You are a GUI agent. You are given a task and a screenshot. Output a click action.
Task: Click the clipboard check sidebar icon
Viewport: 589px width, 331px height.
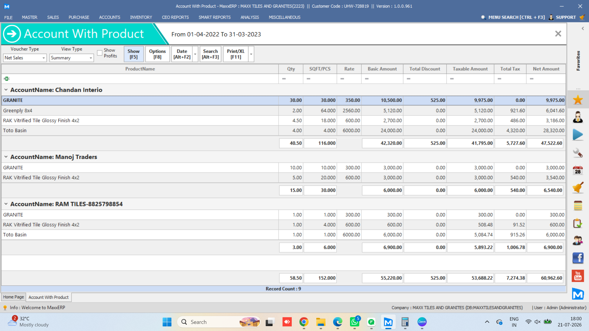(578, 223)
